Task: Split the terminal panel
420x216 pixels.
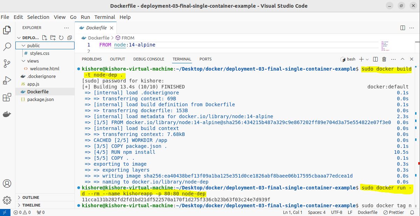Action: pyautogui.click(x=375, y=59)
